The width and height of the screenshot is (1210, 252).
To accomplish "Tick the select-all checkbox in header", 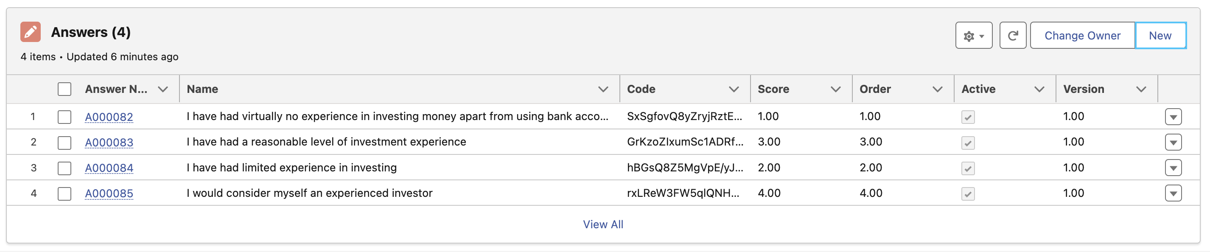I will click(x=64, y=89).
